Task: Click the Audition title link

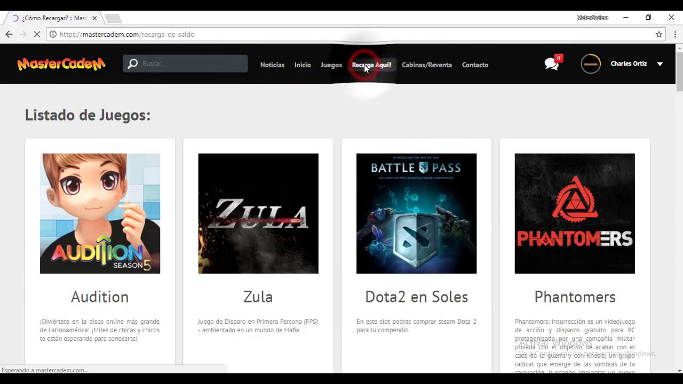Action: coord(100,297)
